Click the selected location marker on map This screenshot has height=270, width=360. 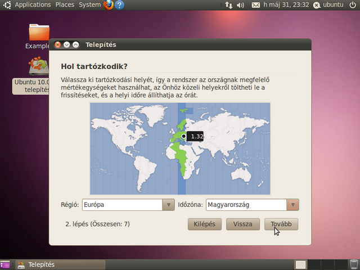click(184, 136)
